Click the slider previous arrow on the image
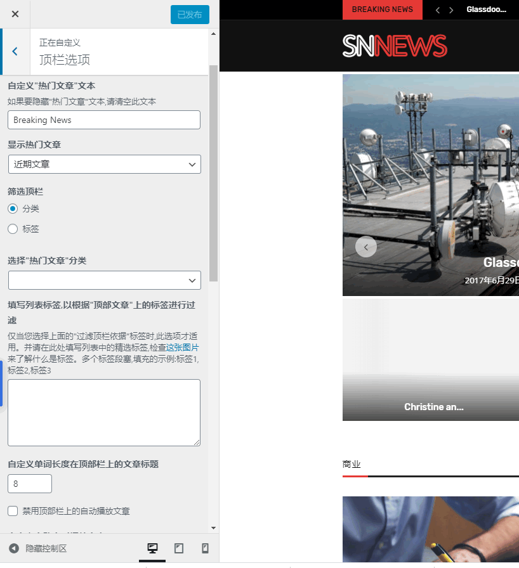 366,247
